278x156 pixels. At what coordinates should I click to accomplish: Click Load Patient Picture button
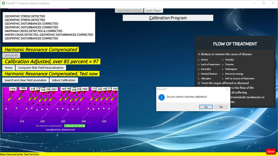click(129, 11)
